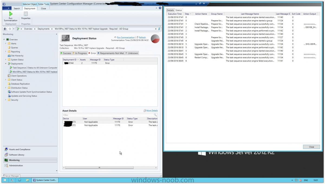Refresh the address bar view icon
Screen dimensions: 325x184
[159, 29]
